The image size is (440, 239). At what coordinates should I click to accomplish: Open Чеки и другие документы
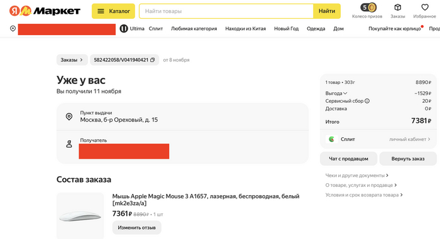(x=356, y=176)
